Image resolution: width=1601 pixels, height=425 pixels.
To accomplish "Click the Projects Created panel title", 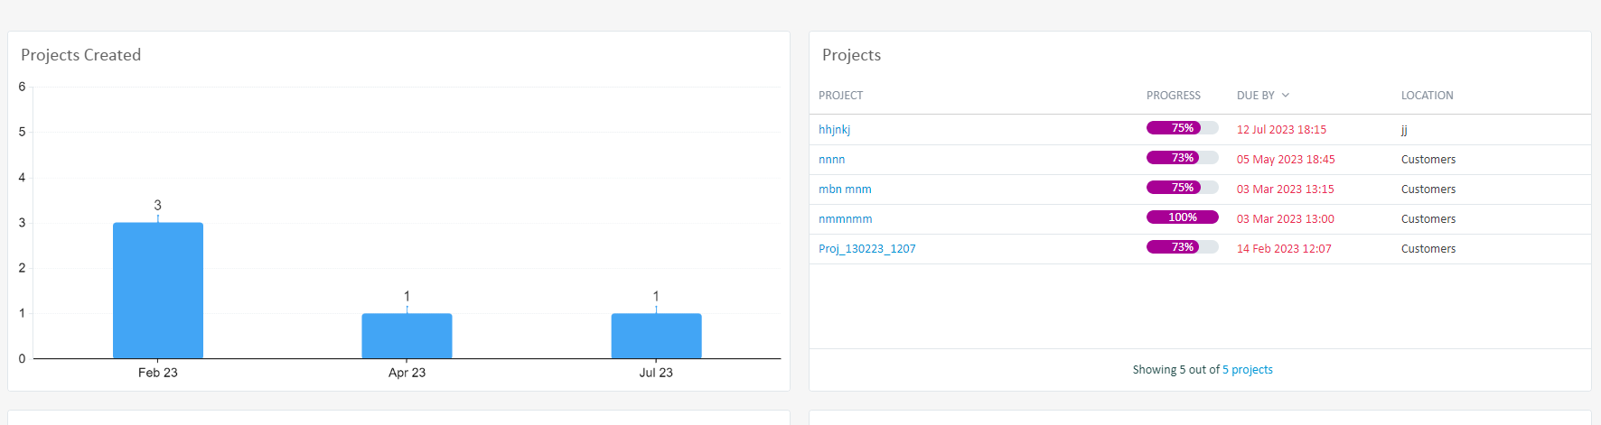I will pos(80,55).
